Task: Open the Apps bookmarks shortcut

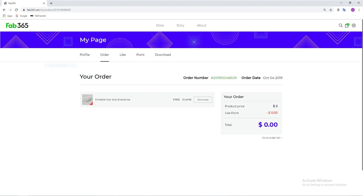Action: click(7, 16)
